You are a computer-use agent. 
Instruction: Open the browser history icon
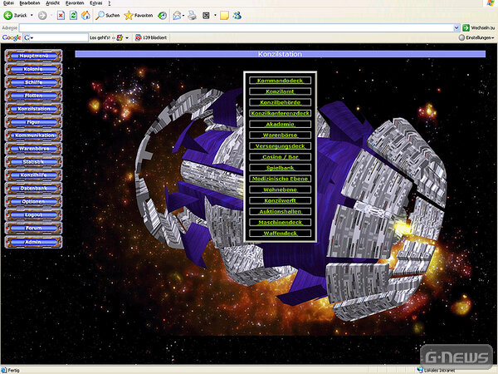pos(163,15)
